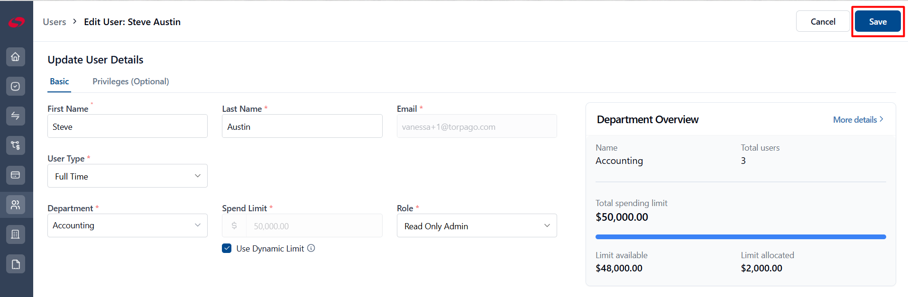Open the building company sidebar icon
Image resolution: width=908 pixels, height=297 pixels.
(x=16, y=234)
